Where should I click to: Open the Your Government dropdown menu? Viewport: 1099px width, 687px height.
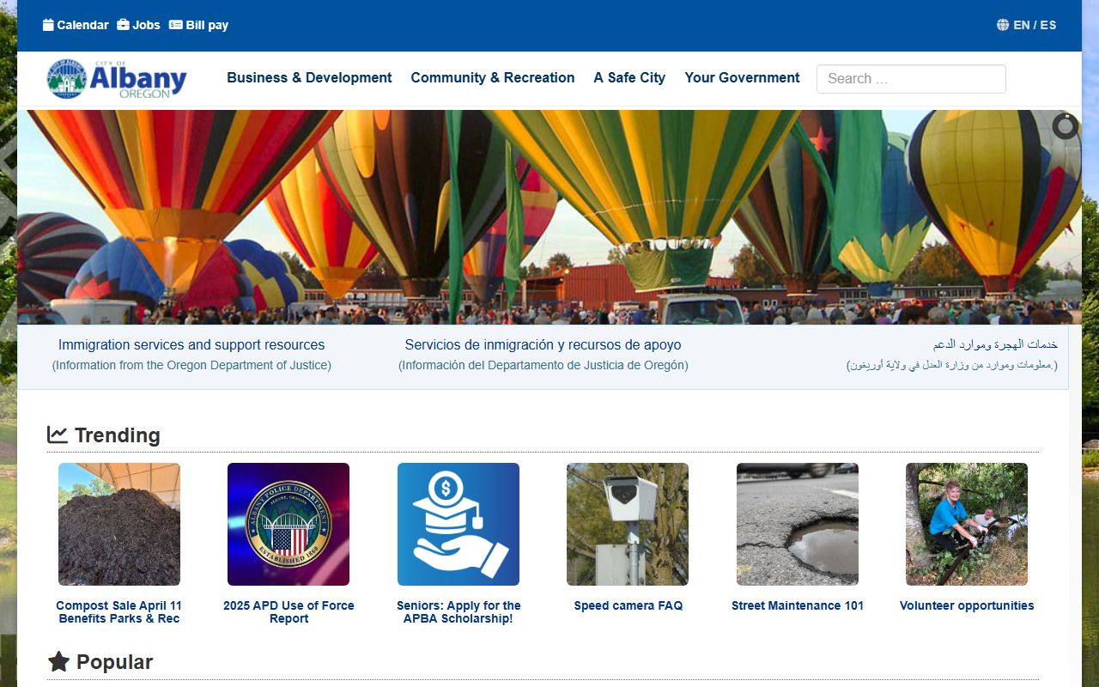(742, 77)
